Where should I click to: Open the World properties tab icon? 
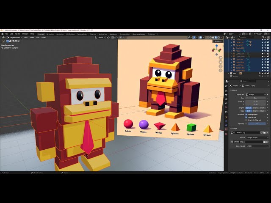tap(227, 107)
